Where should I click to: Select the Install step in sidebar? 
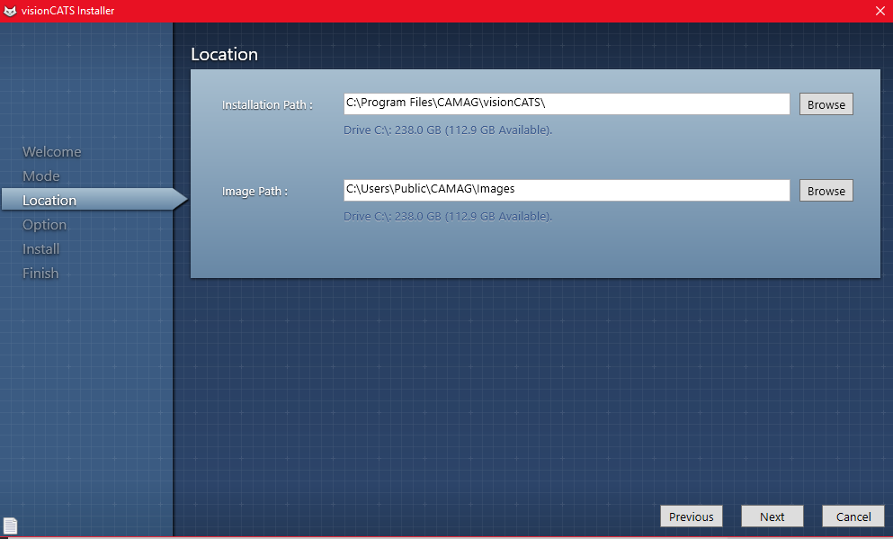pos(41,249)
